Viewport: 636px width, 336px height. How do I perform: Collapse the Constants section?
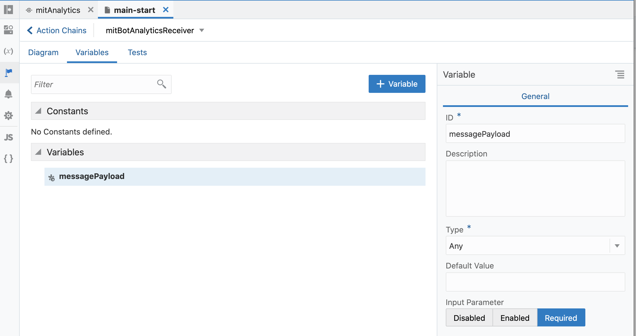point(38,111)
